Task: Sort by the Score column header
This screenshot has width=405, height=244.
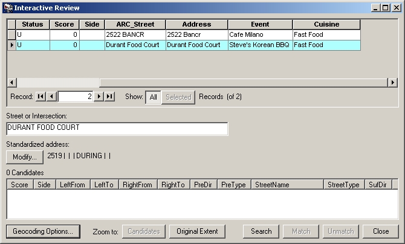Action: (x=64, y=25)
